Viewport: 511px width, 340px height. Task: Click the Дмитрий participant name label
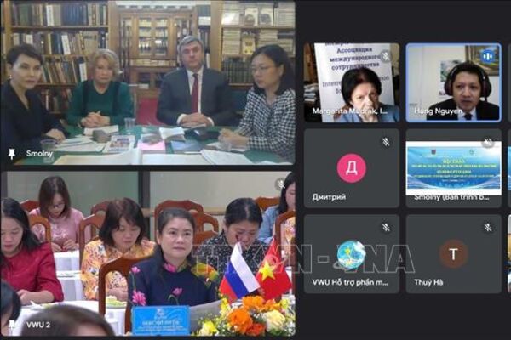pyautogui.click(x=328, y=196)
